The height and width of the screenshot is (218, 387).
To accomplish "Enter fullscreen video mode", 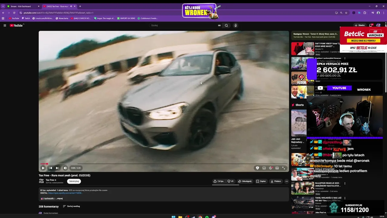I will click(x=284, y=168).
